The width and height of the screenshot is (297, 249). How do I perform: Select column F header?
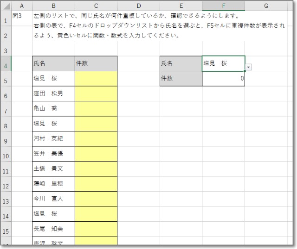coord(224,6)
